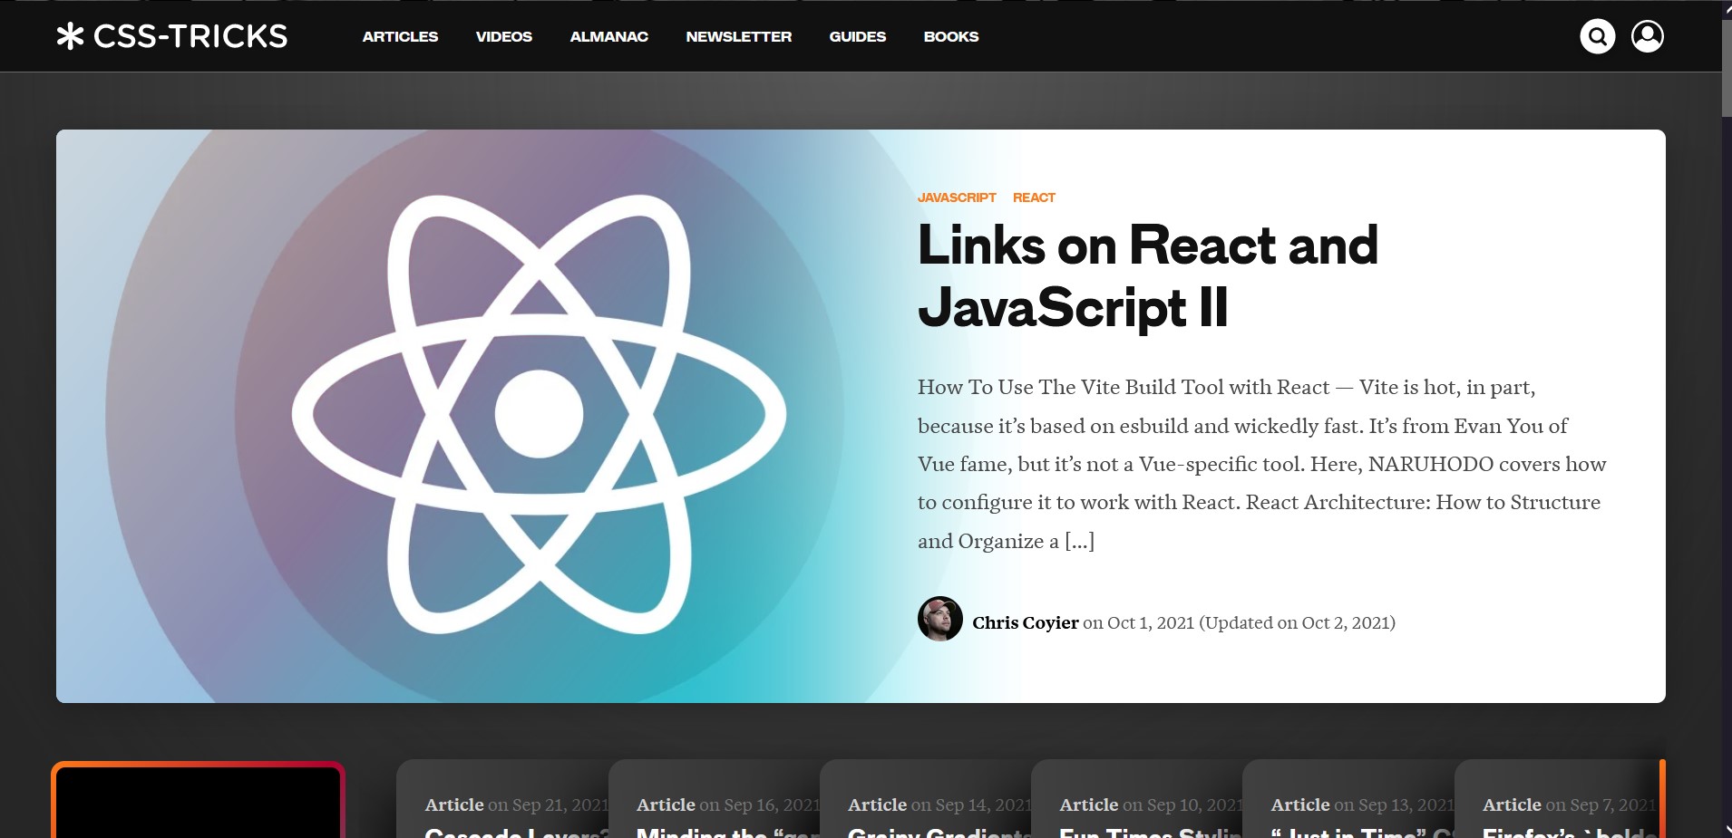Open the Books menu item

pyautogui.click(x=951, y=36)
